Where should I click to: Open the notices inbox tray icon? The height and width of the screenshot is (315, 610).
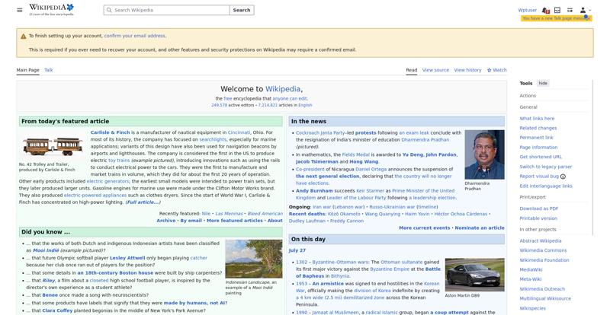point(557,10)
